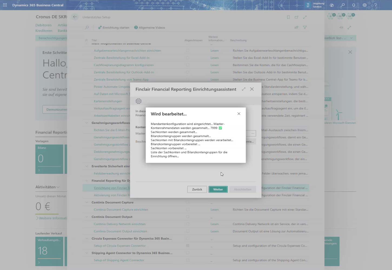Start Einrichtung starten action
Screen dimensions: 392x270
(x=114, y=28)
